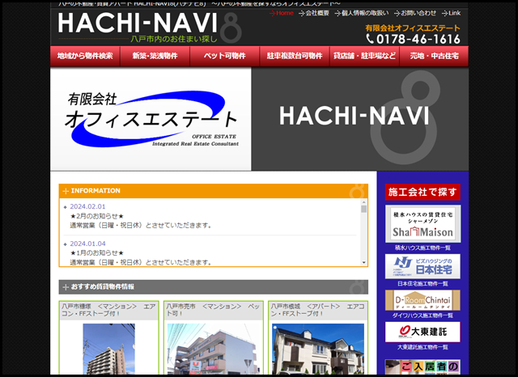Open the 日本住宅 ビズハウジング banner
The image size is (518, 377).
(422, 266)
